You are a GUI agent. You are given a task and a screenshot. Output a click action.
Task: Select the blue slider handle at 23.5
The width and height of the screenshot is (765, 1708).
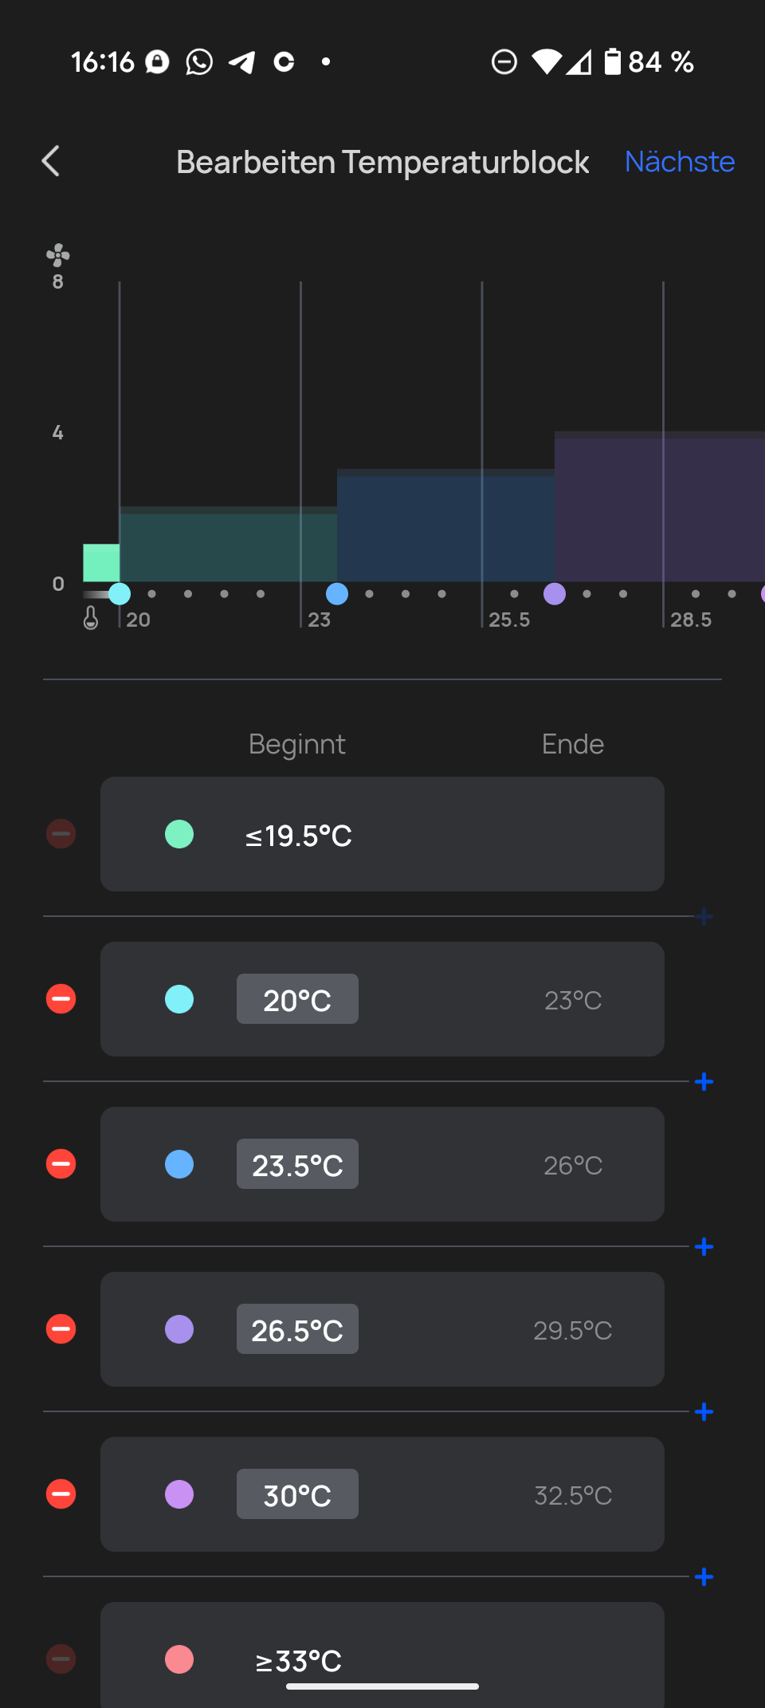tap(337, 594)
